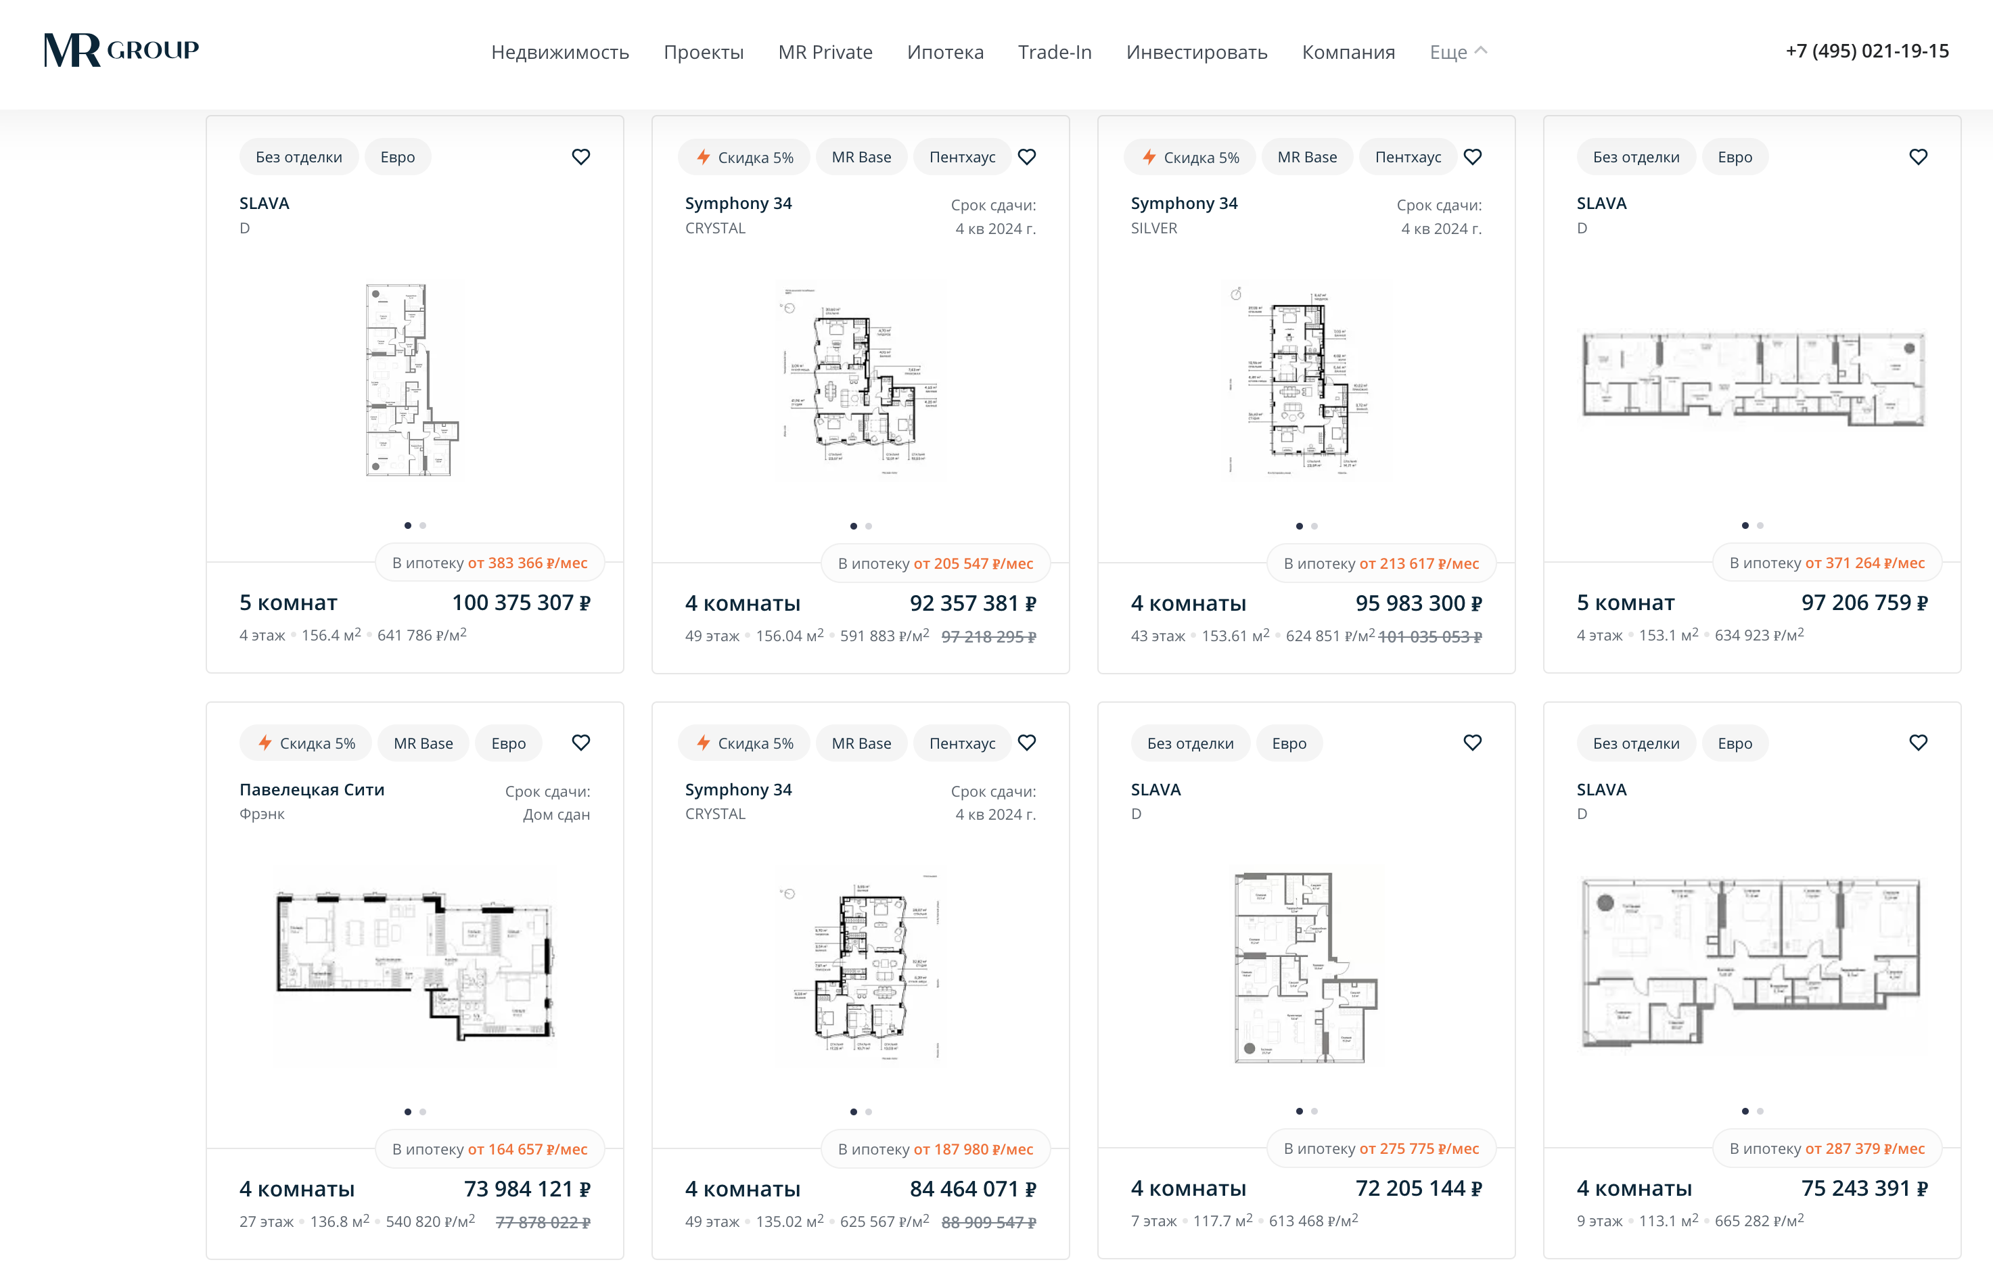Favorite the SLAVA 100 375 307 ₽ apartment
Image resolution: width=1993 pixels, height=1281 pixels.
581,156
